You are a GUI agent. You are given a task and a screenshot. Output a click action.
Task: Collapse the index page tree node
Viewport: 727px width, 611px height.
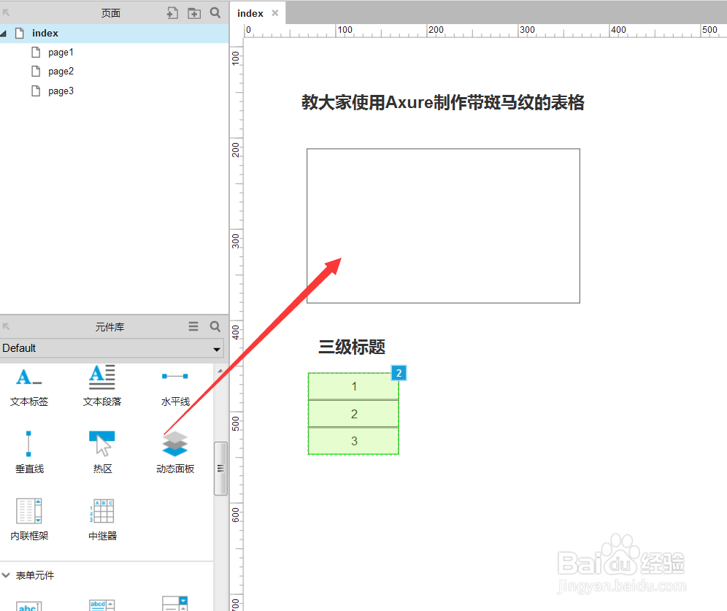6,33
